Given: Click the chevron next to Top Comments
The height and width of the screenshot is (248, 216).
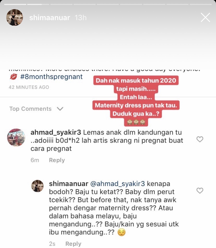Looking at the screenshot, I should pos(60,109).
